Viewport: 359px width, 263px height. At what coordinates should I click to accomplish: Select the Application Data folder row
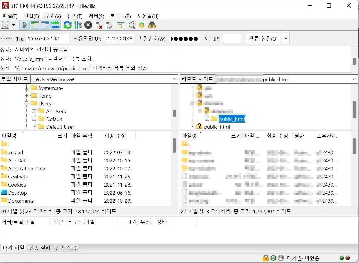point(86,168)
